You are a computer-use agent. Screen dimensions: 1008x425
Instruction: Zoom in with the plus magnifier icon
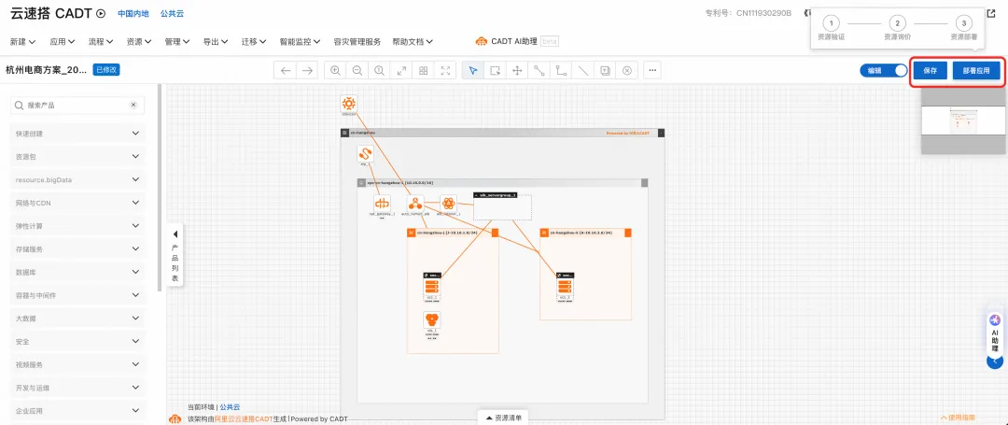336,71
